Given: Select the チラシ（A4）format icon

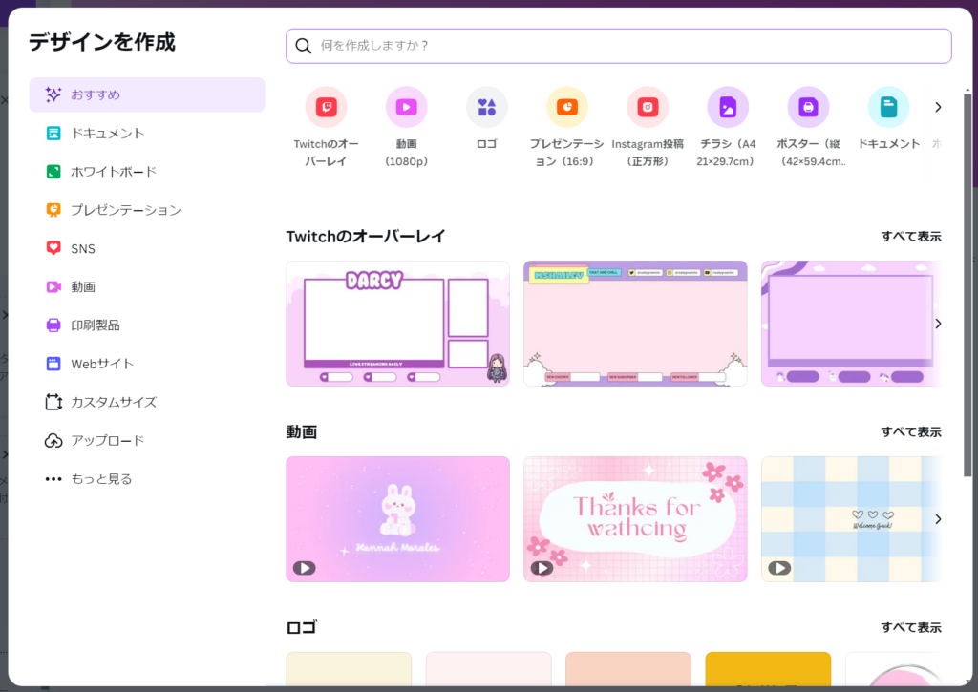Looking at the screenshot, I should (x=728, y=107).
